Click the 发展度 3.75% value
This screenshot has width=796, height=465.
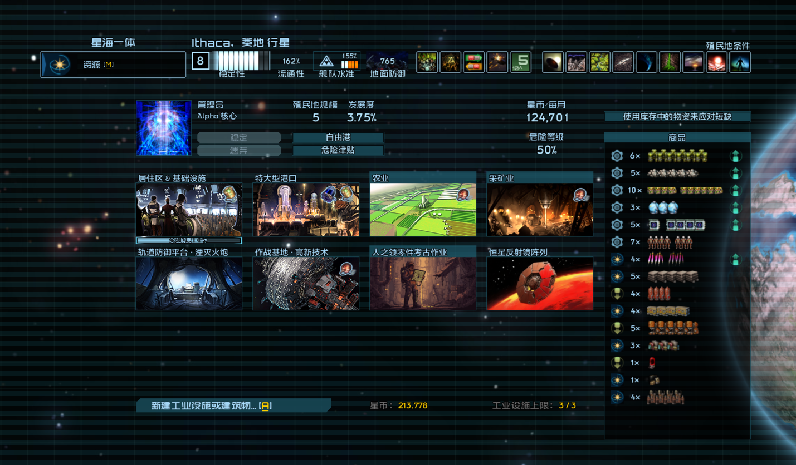pos(362,117)
